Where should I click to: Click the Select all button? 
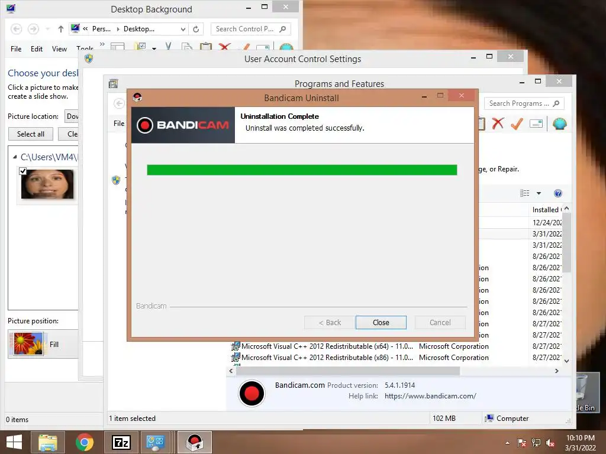coord(31,134)
